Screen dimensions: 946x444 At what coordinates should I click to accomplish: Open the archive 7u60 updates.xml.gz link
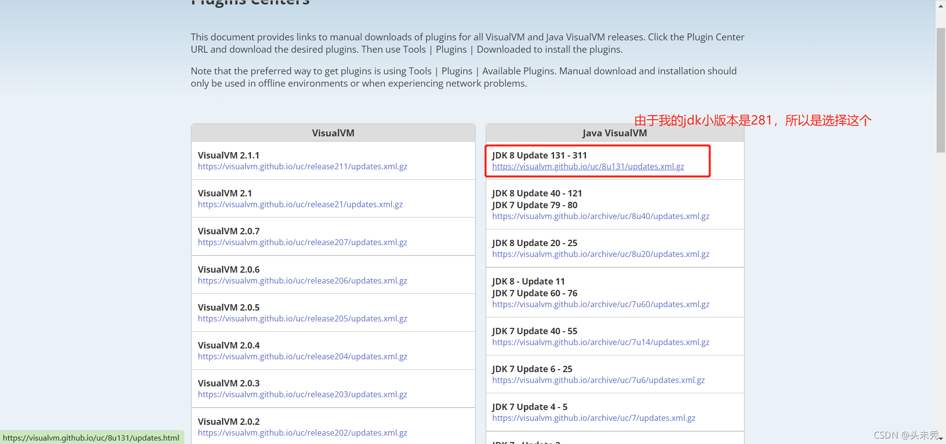601,304
